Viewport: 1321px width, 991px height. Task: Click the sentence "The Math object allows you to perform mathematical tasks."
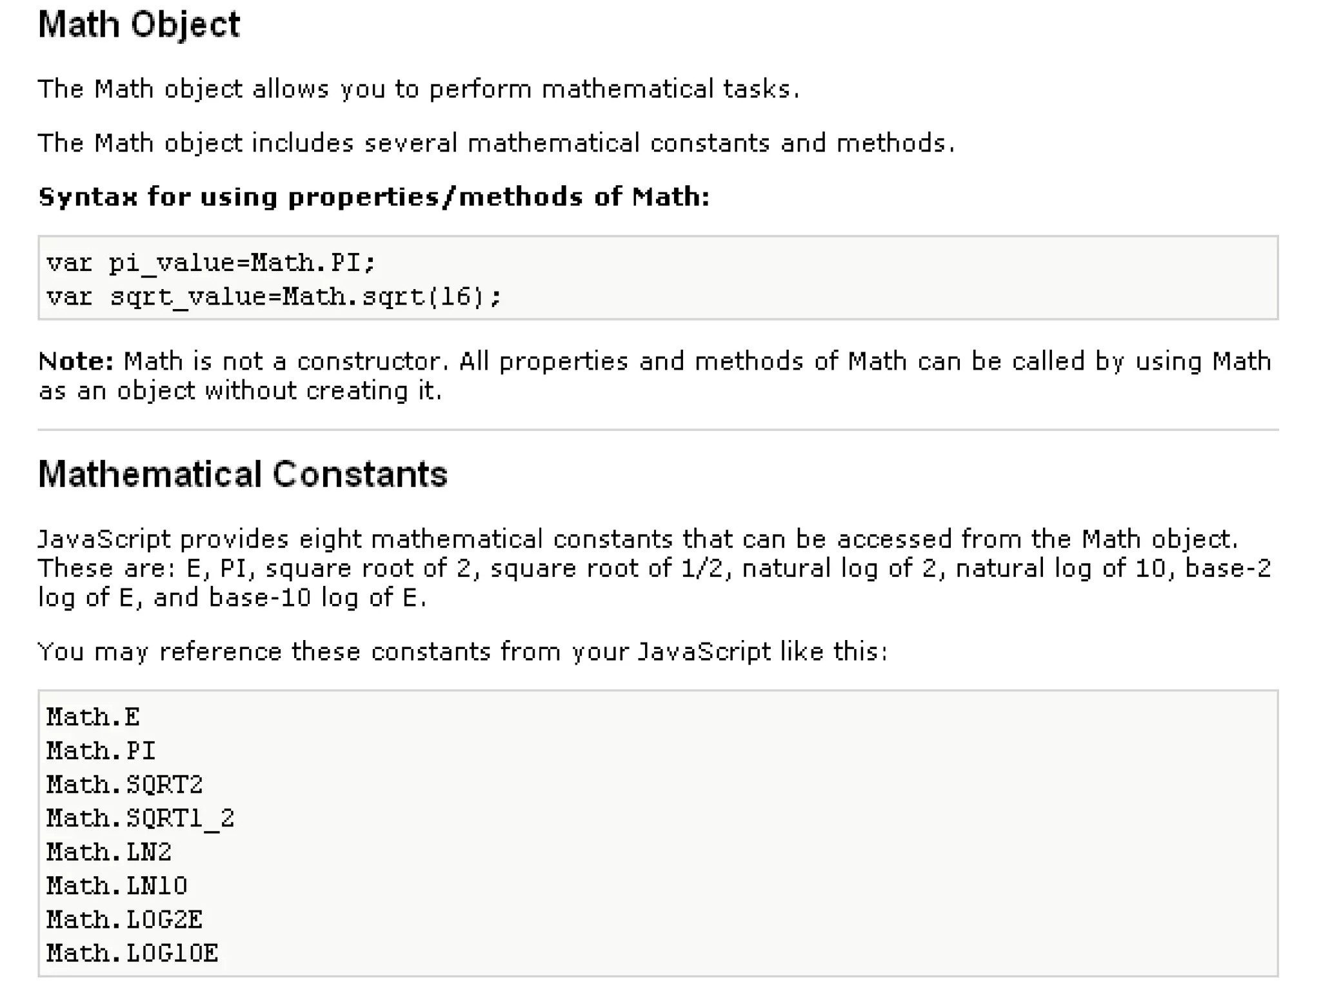point(419,89)
